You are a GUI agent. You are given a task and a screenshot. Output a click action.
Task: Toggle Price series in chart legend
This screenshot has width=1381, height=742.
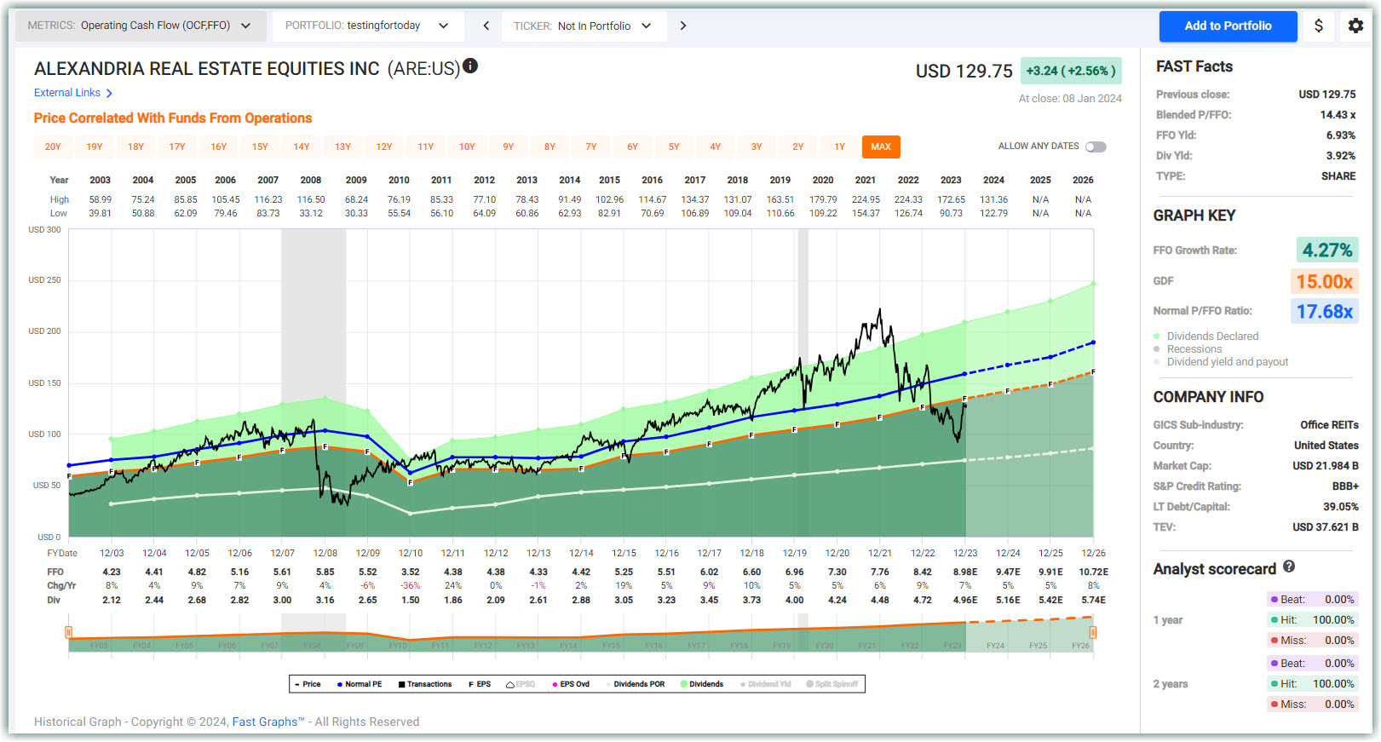coord(308,684)
